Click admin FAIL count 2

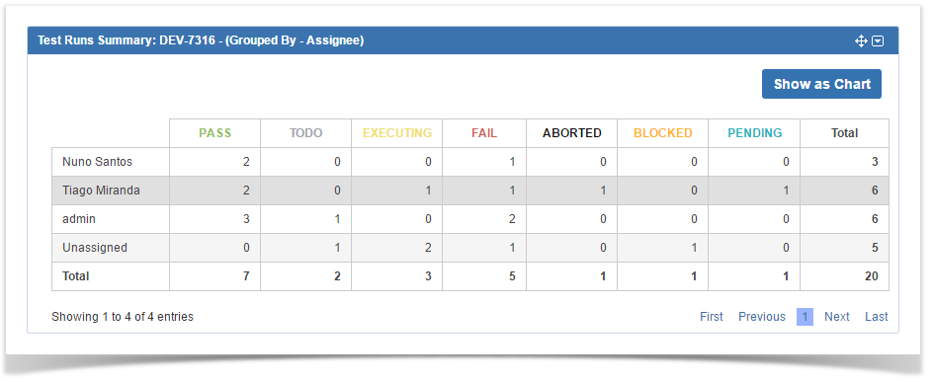click(x=512, y=219)
